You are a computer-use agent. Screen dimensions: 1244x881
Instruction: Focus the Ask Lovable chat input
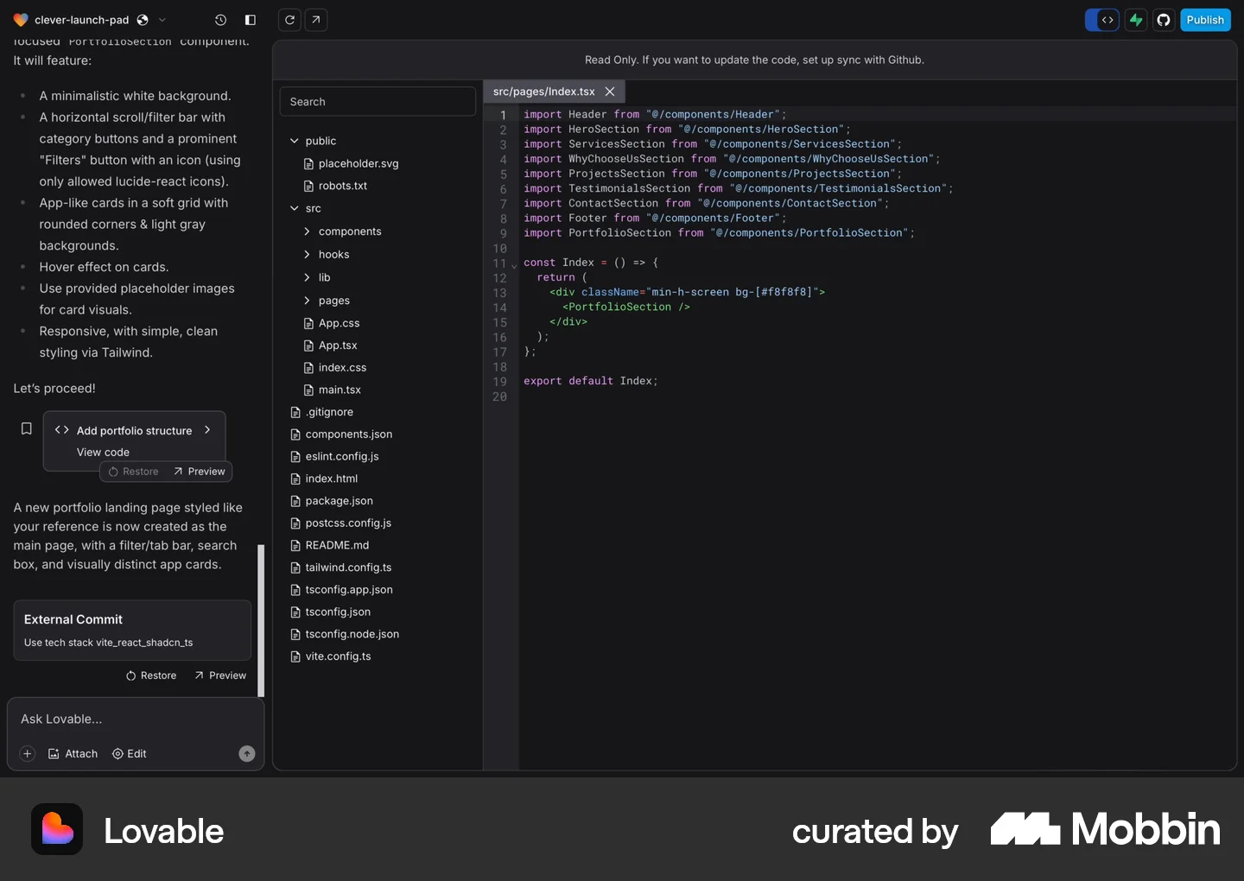coord(136,719)
